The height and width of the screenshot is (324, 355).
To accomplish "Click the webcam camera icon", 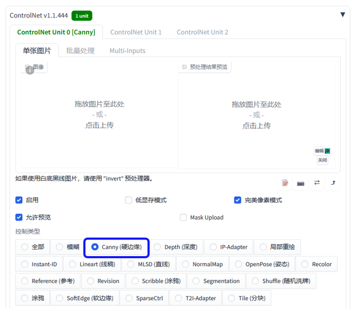I will [x=301, y=183].
